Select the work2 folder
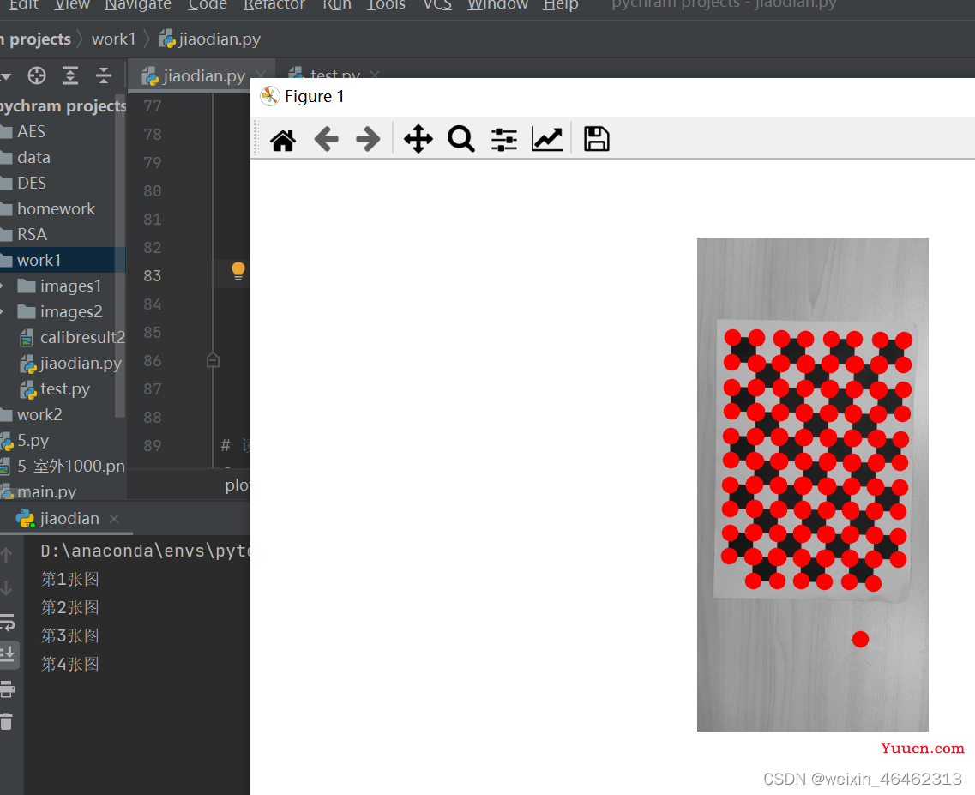Screen dimensions: 975x795 point(39,414)
